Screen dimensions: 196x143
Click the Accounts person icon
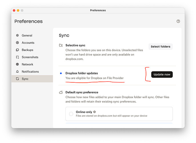17,43
